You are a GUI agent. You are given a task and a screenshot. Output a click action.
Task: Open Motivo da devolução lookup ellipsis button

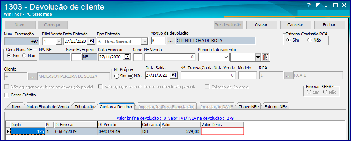pos(171,40)
